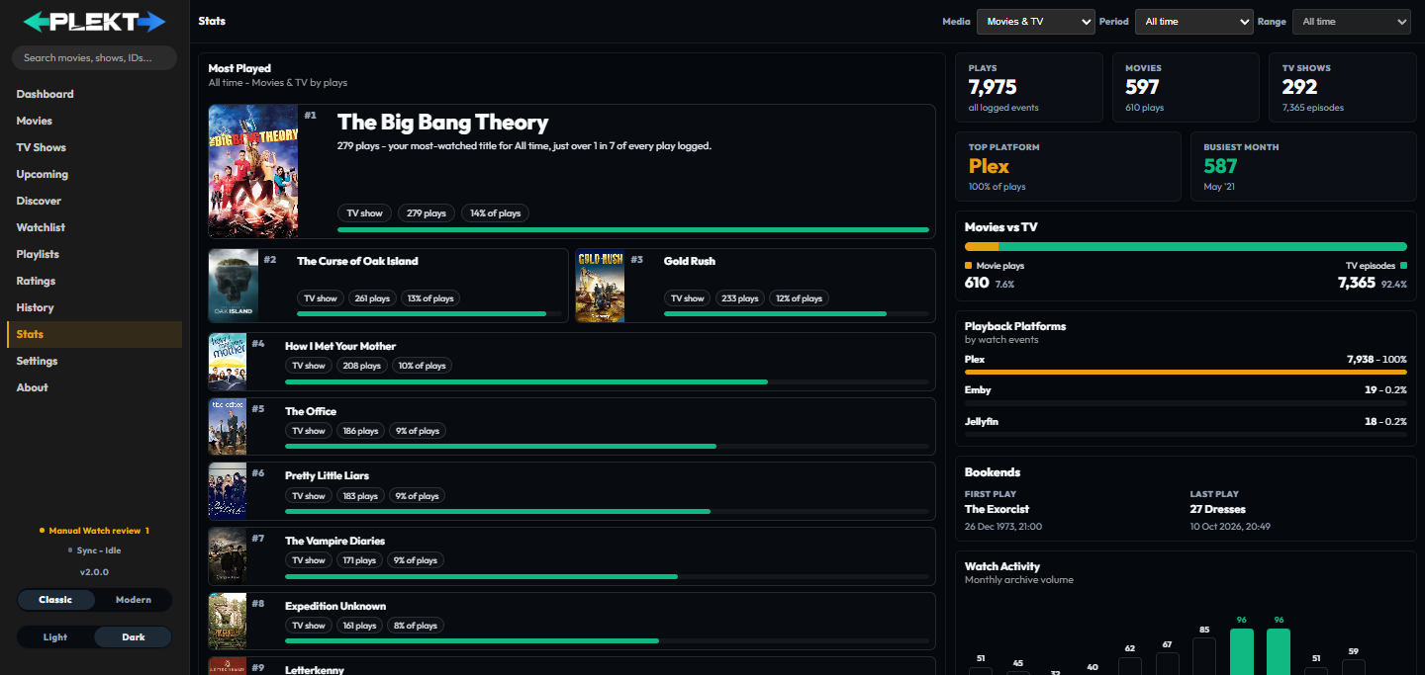Click the PLEKT logo
This screenshot has height=675, width=1425.
pyautogui.click(x=94, y=21)
